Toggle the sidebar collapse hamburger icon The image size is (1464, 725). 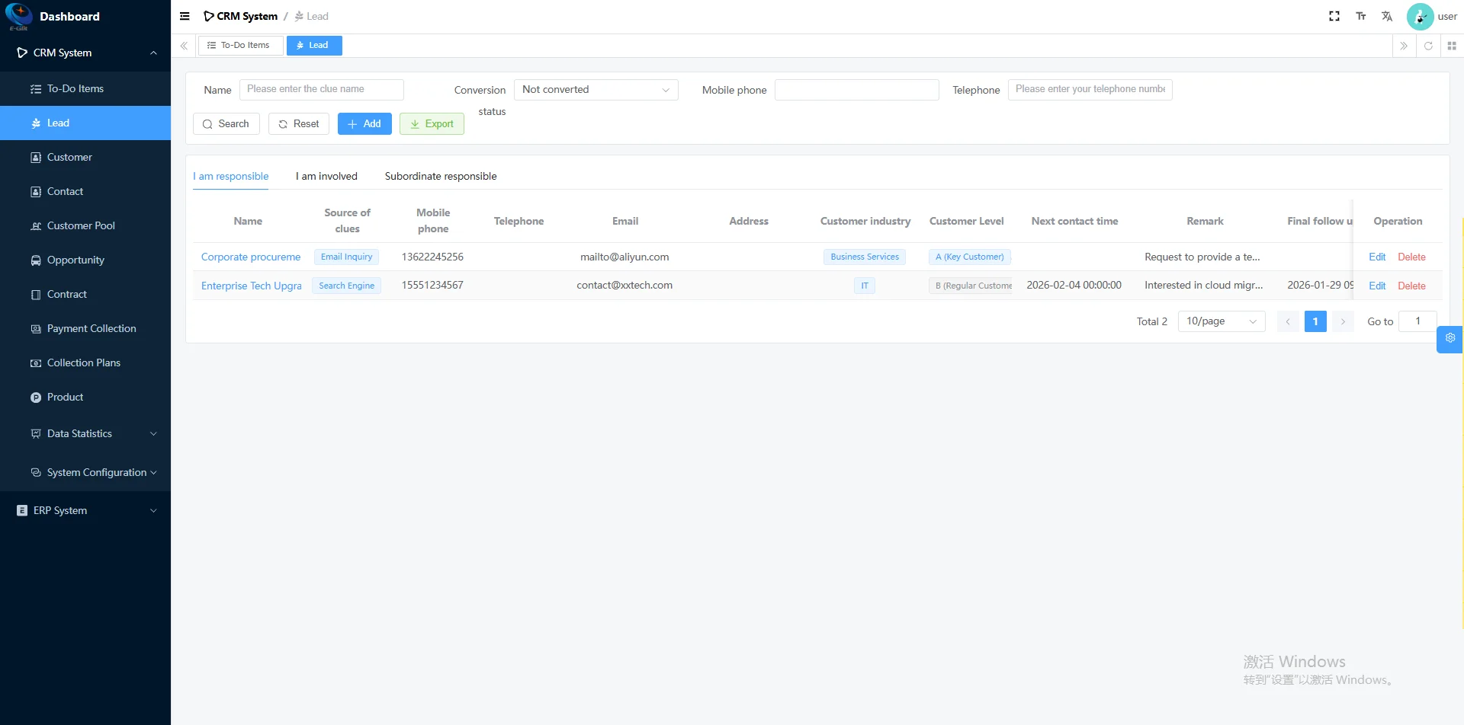click(x=185, y=16)
